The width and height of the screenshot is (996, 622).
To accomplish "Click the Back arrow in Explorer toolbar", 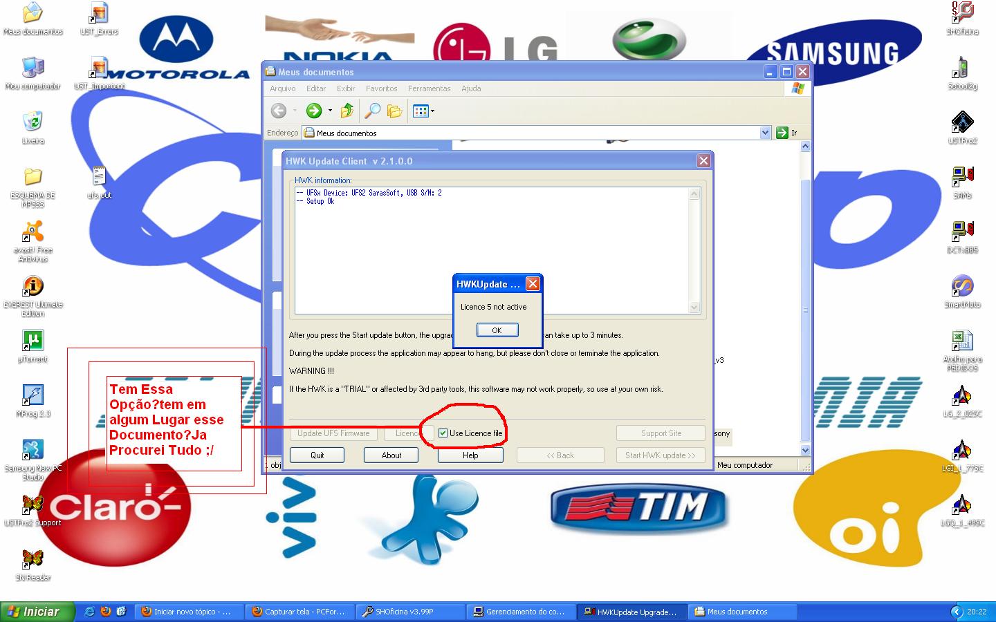I will (279, 111).
